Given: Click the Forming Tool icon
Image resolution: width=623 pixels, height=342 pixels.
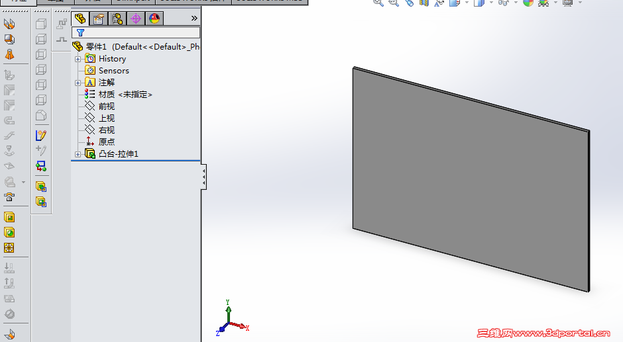Looking at the screenshot, I should (9, 196).
